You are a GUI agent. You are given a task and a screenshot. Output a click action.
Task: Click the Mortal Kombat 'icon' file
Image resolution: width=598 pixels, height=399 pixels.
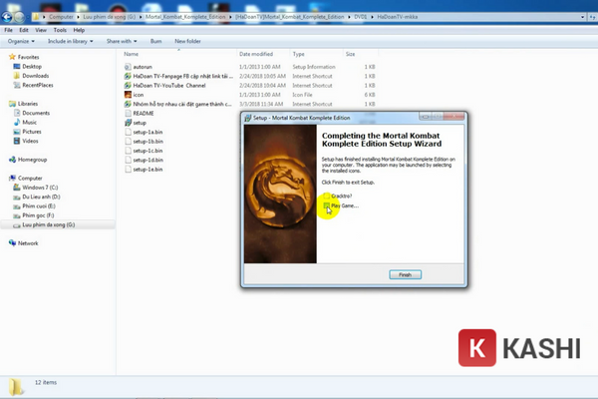[127, 95]
